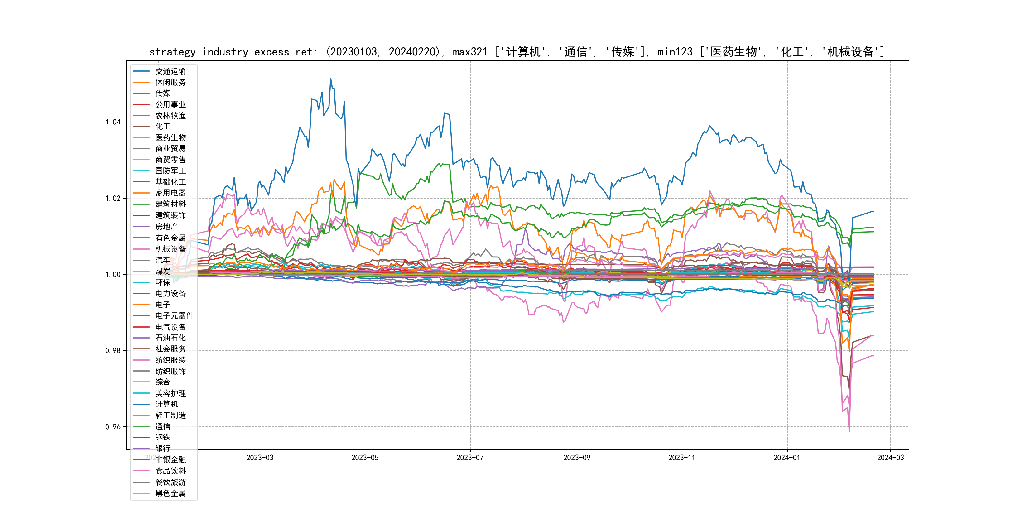Select the 机械设备 legend label
This screenshot has width=1010, height=505.
point(170,249)
